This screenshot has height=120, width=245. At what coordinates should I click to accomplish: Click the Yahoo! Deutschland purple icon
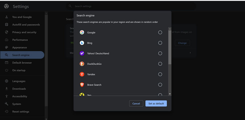[x=82, y=53]
